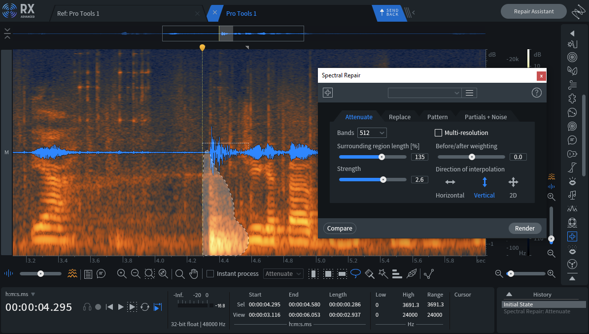Select the Frequency selection tool
The width and height of the screenshot is (589, 334).
click(x=342, y=274)
